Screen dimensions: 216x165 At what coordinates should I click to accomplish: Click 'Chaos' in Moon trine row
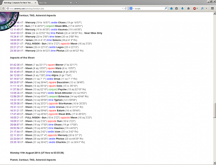click(x=58, y=125)
